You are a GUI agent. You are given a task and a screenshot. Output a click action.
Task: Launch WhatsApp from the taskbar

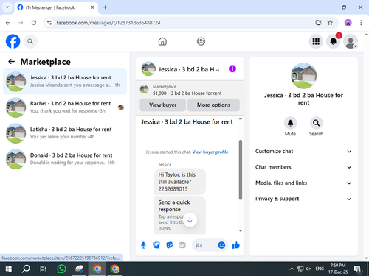61,269
